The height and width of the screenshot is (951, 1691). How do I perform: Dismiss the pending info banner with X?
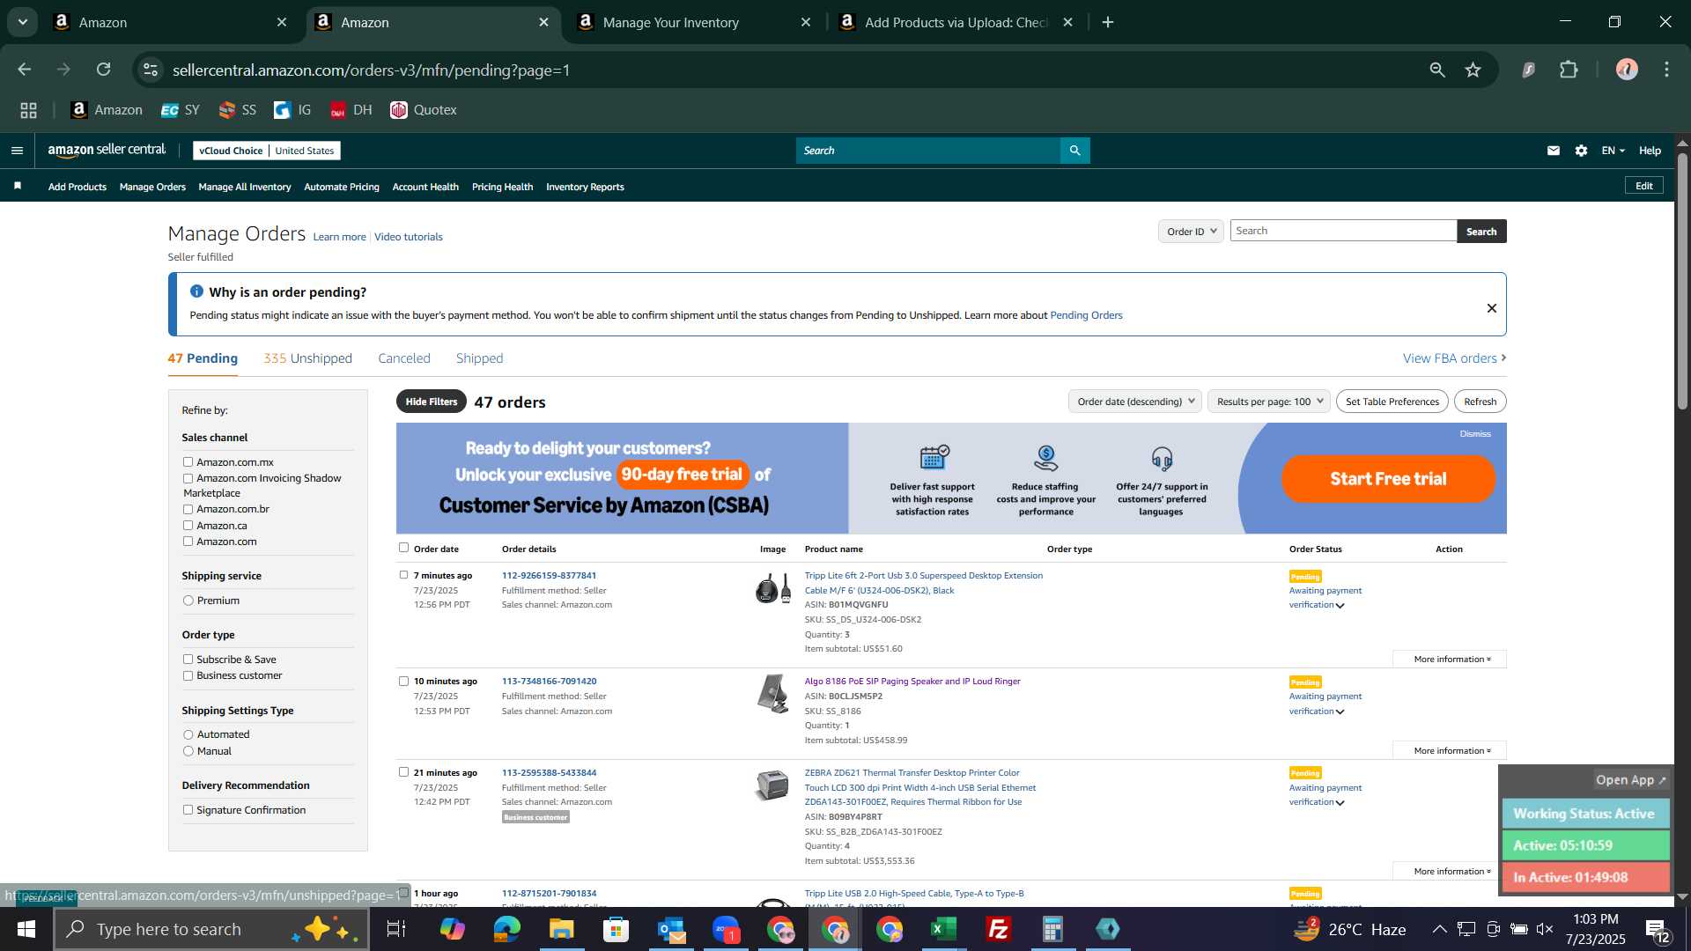[1492, 308]
